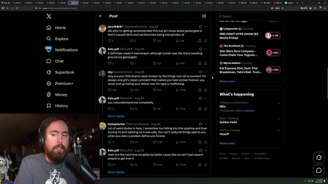Screen dimensions: 328x184
Task: Share the post by day @paradoxhers
Action: tap(206, 90)
